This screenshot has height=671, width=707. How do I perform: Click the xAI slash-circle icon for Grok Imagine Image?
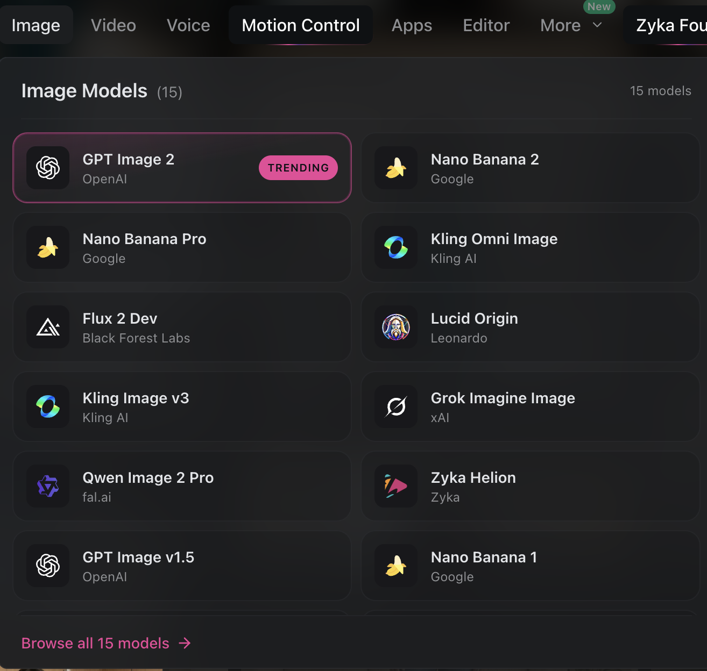[x=396, y=406]
